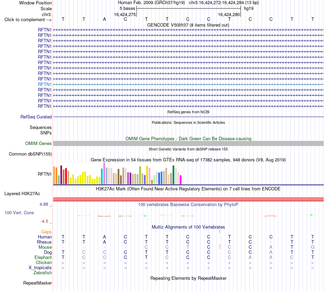
Task: Click the 'Sequences' track label
Action: 41,127
